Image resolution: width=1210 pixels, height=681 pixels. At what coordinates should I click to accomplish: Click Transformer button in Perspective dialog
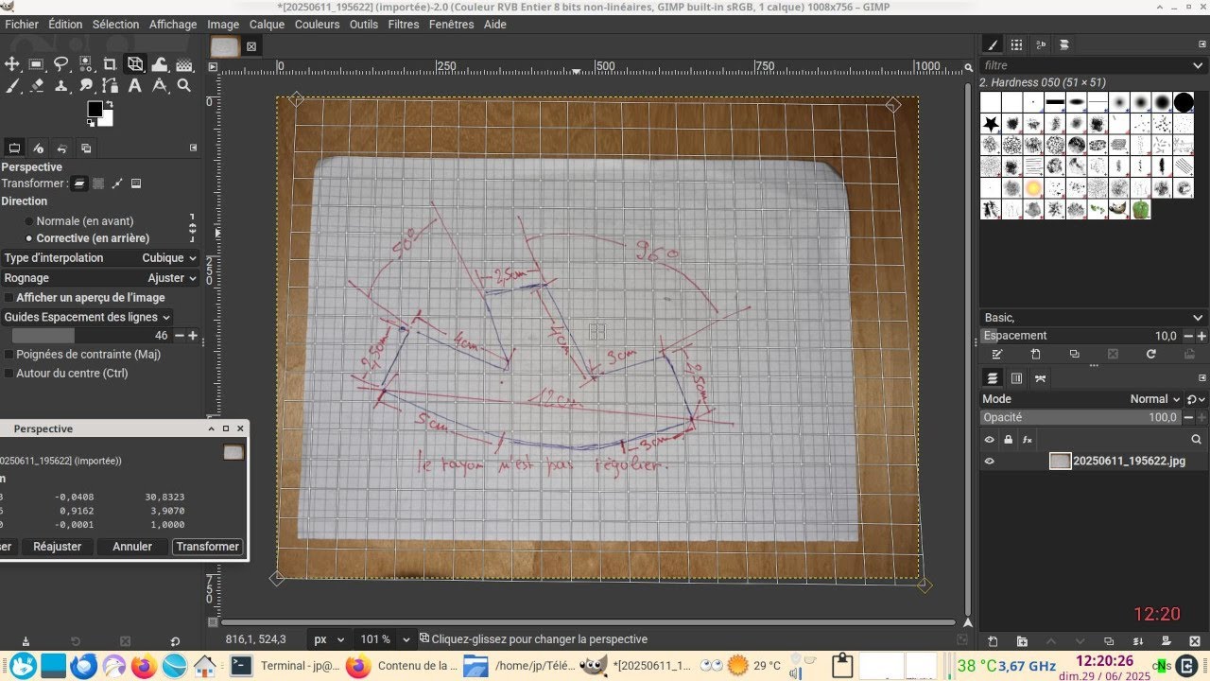[207, 547]
